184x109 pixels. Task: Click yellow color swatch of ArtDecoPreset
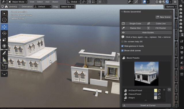(156, 90)
